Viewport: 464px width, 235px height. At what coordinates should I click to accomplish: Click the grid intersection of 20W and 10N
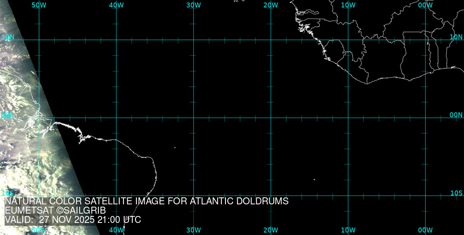271,39
